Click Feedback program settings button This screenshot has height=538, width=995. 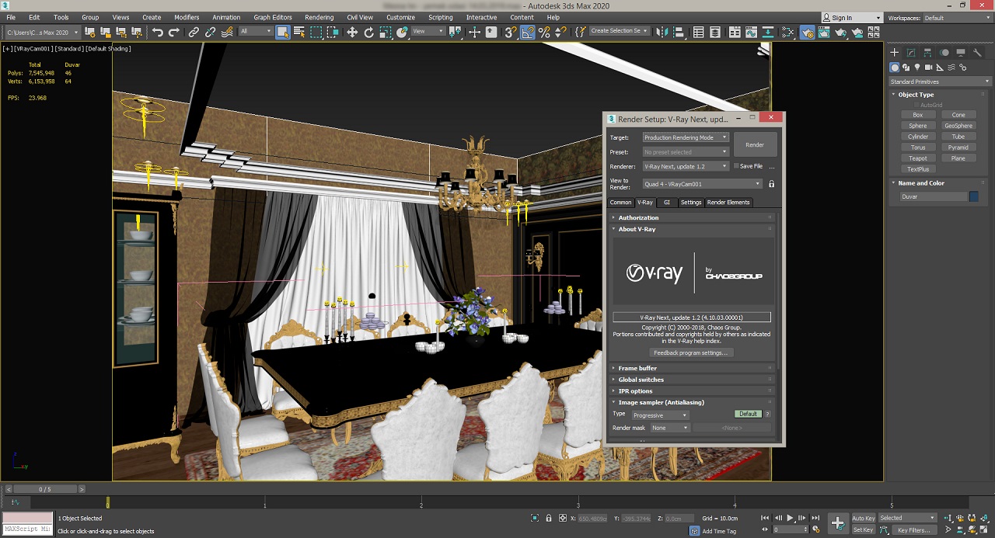[x=690, y=352]
